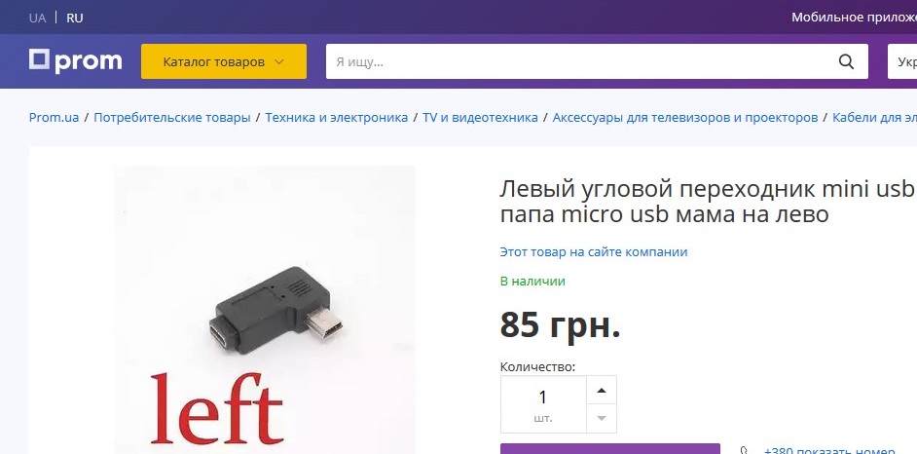Viewport: 917px width, 454px height.
Task: Click the purple buy button
Action: tap(610, 449)
